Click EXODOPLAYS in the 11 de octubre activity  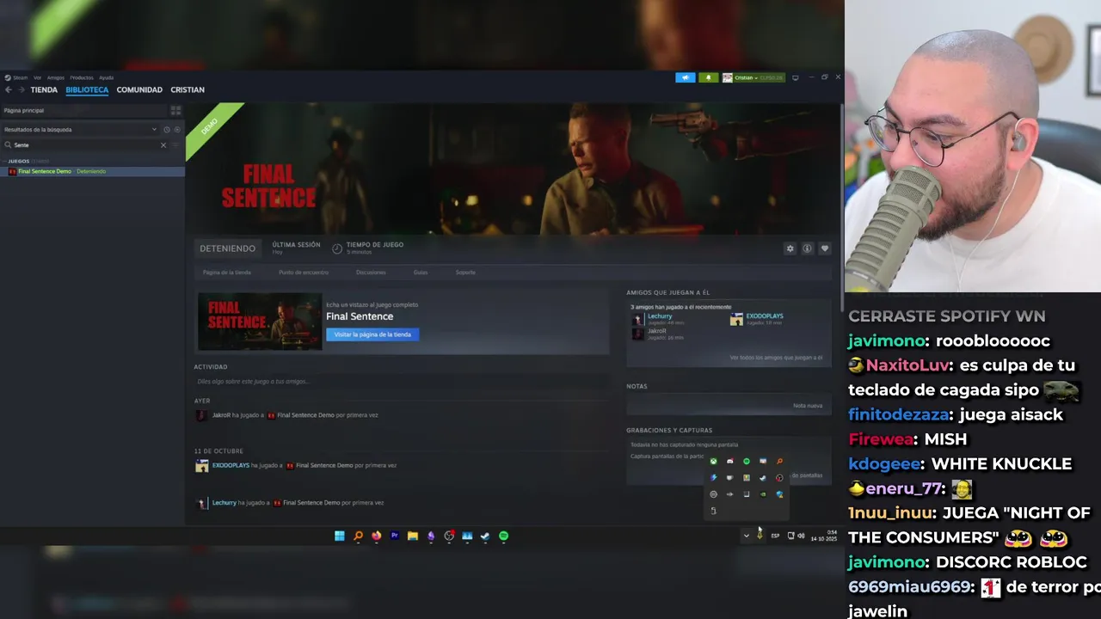click(x=231, y=465)
